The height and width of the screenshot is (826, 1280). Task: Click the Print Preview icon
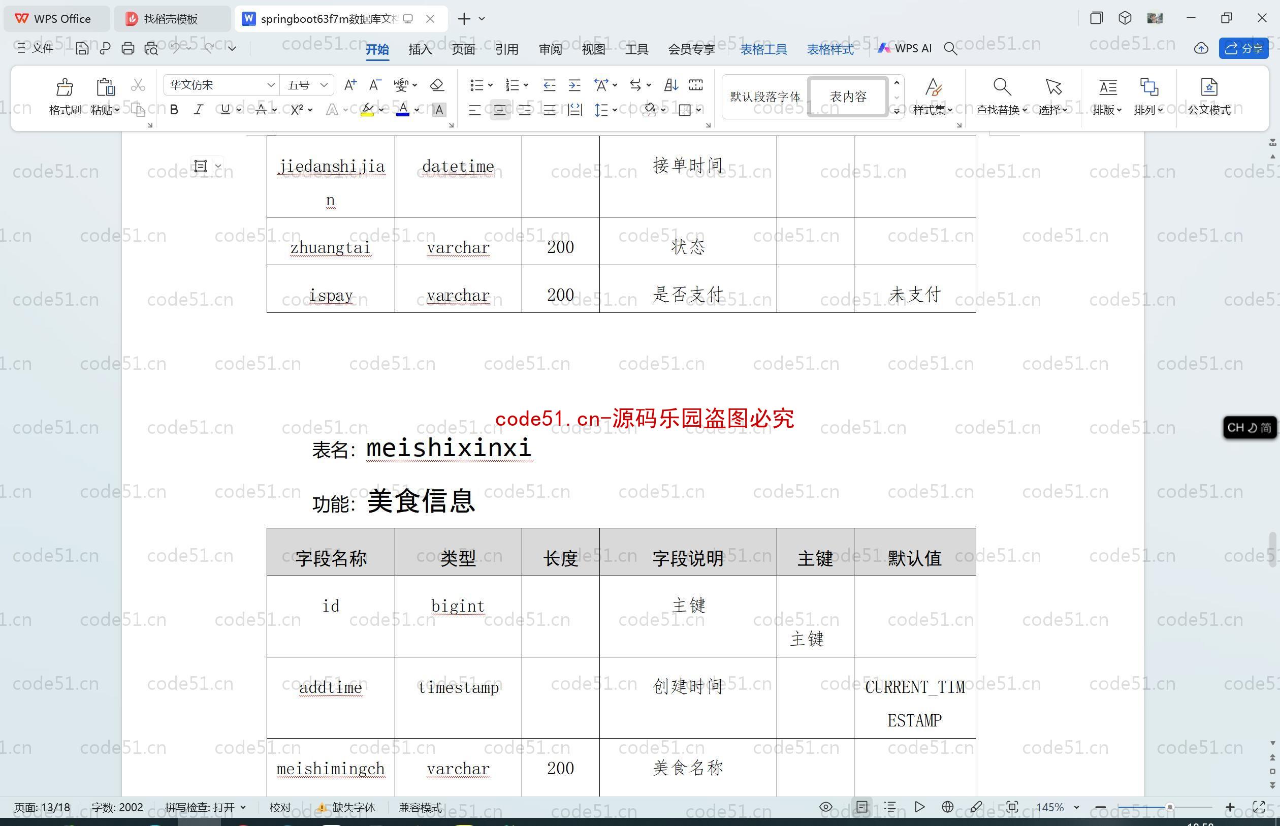(151, 48)
